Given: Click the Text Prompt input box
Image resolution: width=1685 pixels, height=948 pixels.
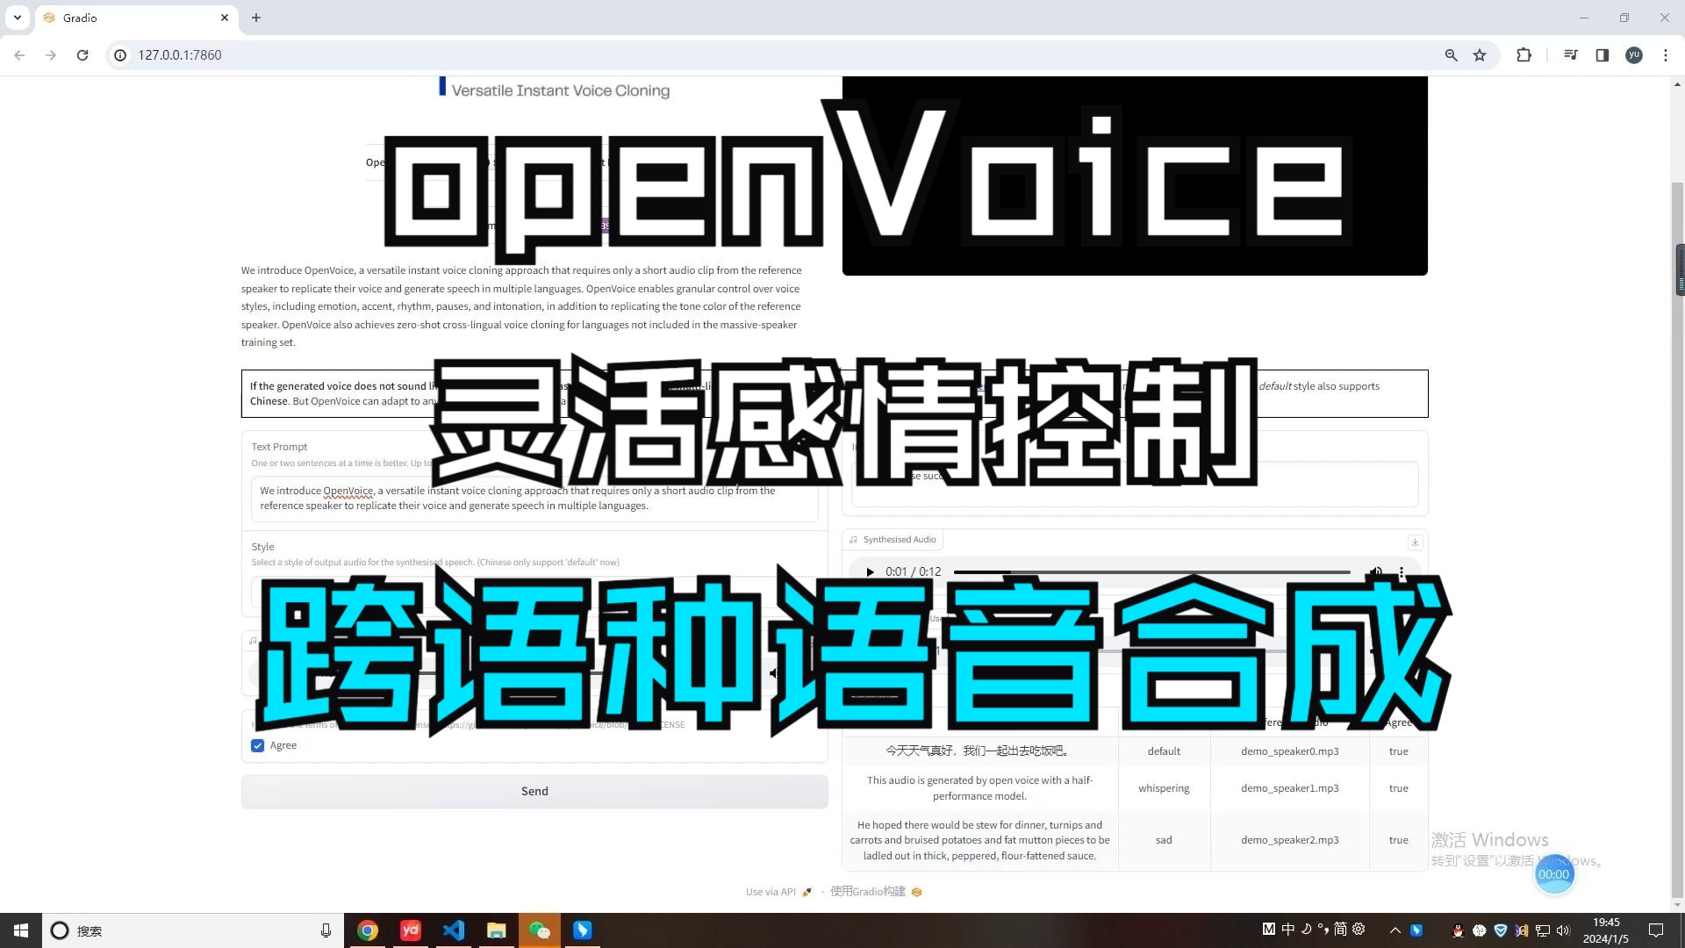Looking at the screenshot, I should (534, 498).
